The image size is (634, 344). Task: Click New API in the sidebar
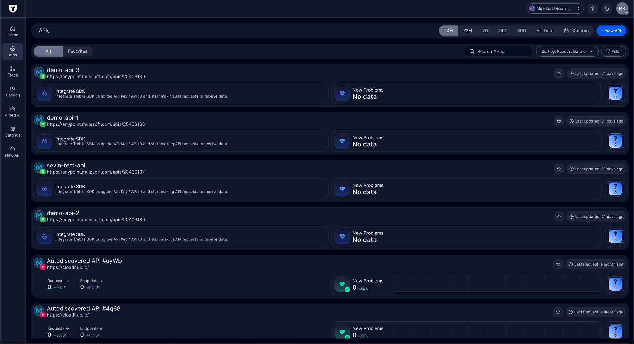point(13,152)
